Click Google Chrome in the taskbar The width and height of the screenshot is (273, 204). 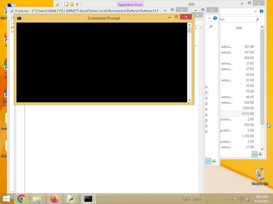coord(21,199)
